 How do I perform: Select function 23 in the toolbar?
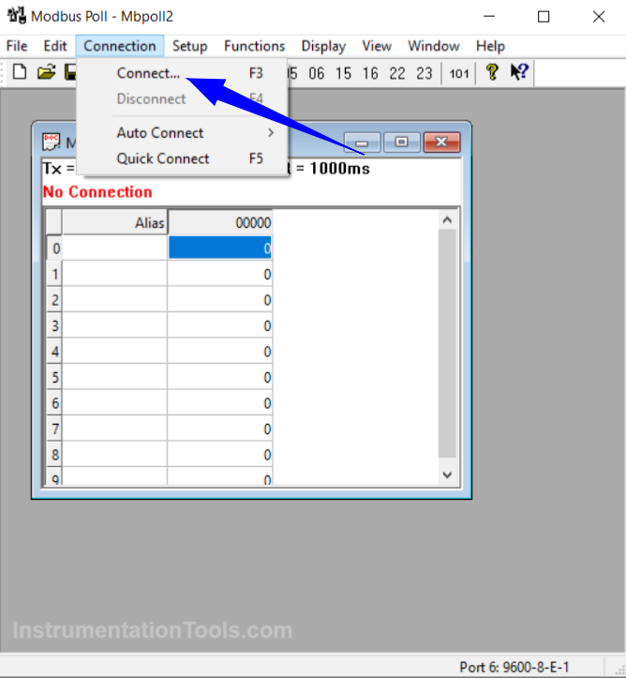click(425, 73)
